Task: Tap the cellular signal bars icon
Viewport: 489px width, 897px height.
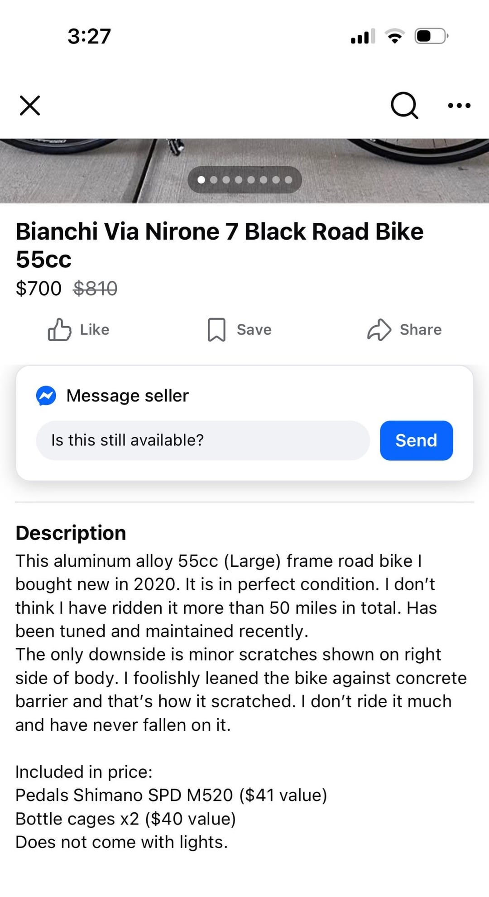Action: coord(363,36)
